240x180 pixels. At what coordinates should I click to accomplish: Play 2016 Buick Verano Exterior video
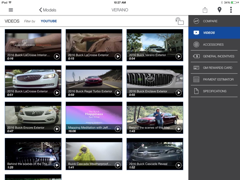point(179,57)
